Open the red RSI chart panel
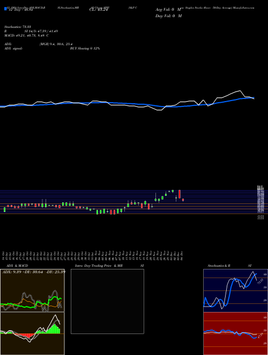Screen dimensions: 268x355 pyautogui.click(x=235, y=333)
